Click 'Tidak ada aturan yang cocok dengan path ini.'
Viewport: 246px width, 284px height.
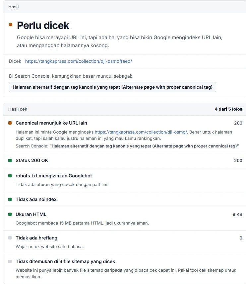point(62,185)
